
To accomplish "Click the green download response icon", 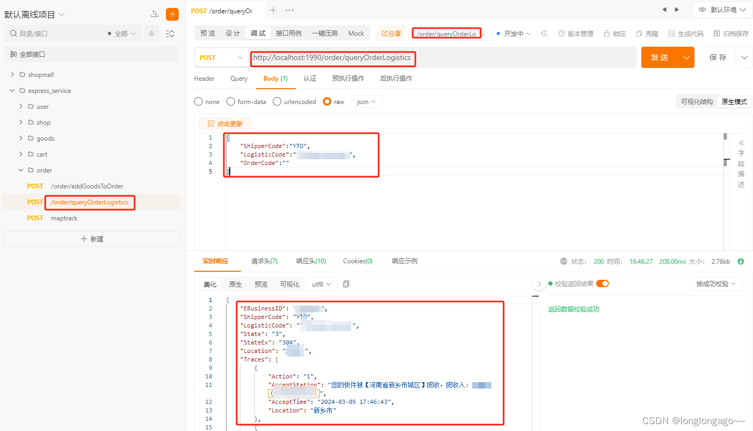I will pos(741,261).
